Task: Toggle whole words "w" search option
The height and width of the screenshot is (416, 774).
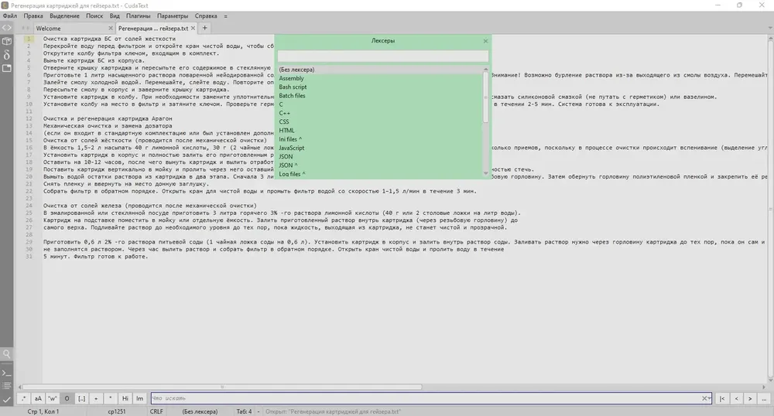Action: click(x=53, y=398)
